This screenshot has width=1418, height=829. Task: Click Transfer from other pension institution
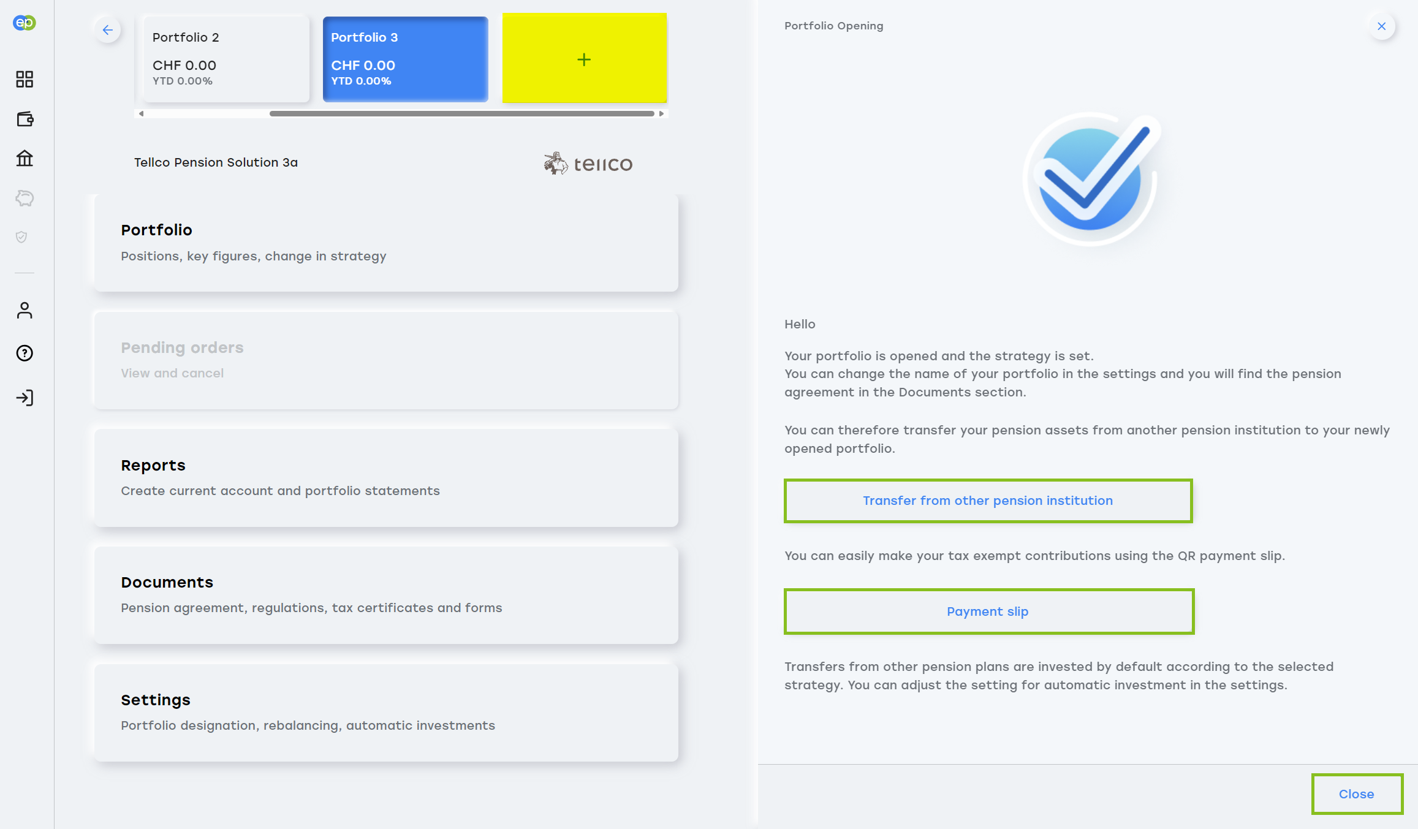pyautogui.click(x=987, y=501)
